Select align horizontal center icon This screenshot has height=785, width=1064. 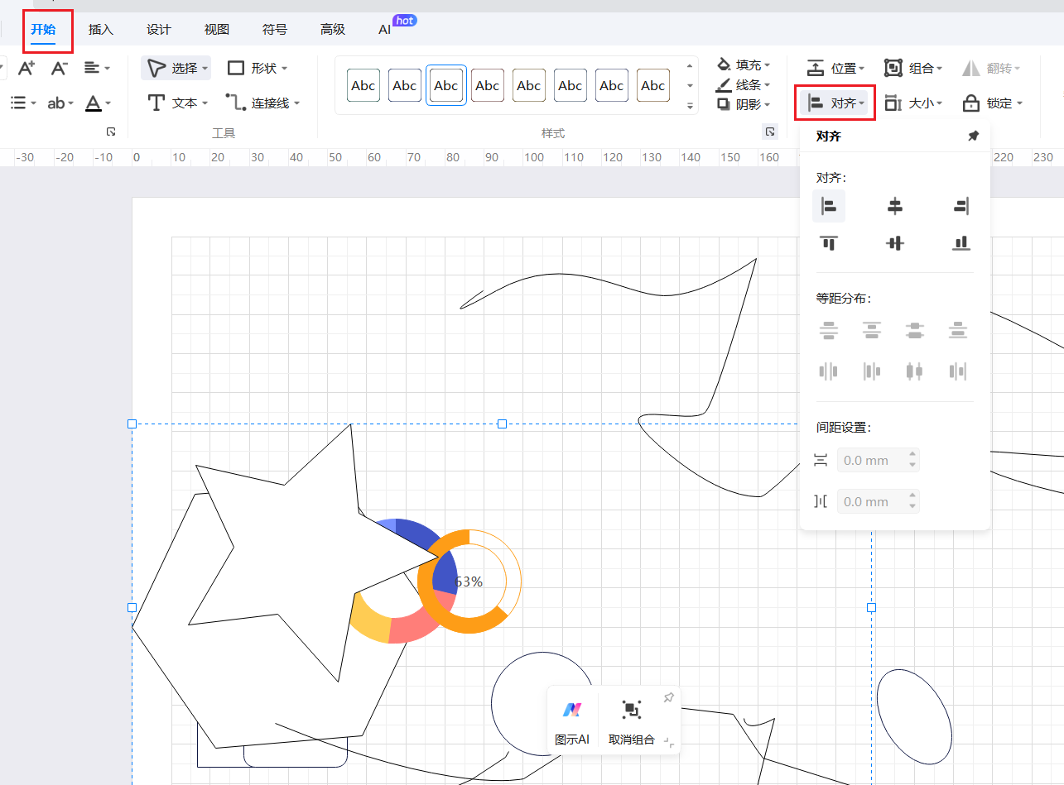click(894, 206)
